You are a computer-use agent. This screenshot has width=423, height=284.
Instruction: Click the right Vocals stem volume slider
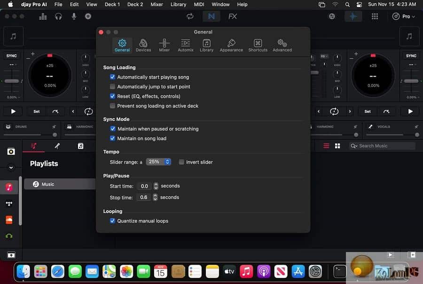tap(392, 134)
